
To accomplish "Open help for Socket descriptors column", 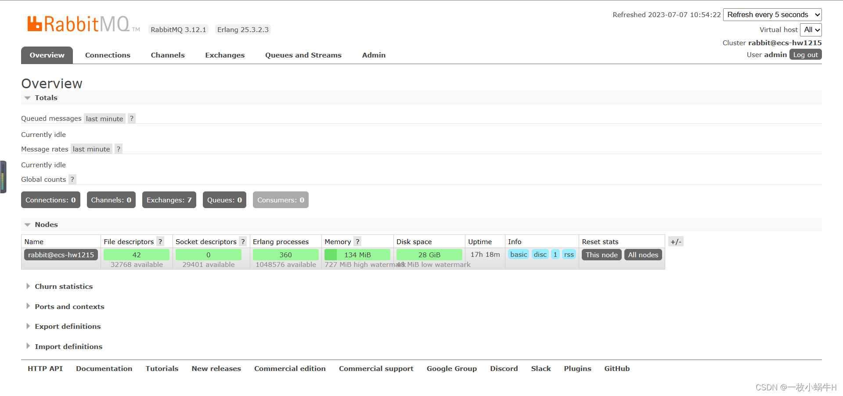I will coord(243,241).
